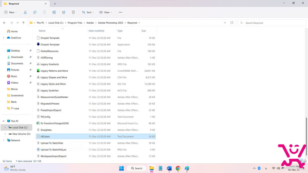Viewport: 308px width, 173px height.
Task: Go back with the Back arrow
Action: [4, 23]
